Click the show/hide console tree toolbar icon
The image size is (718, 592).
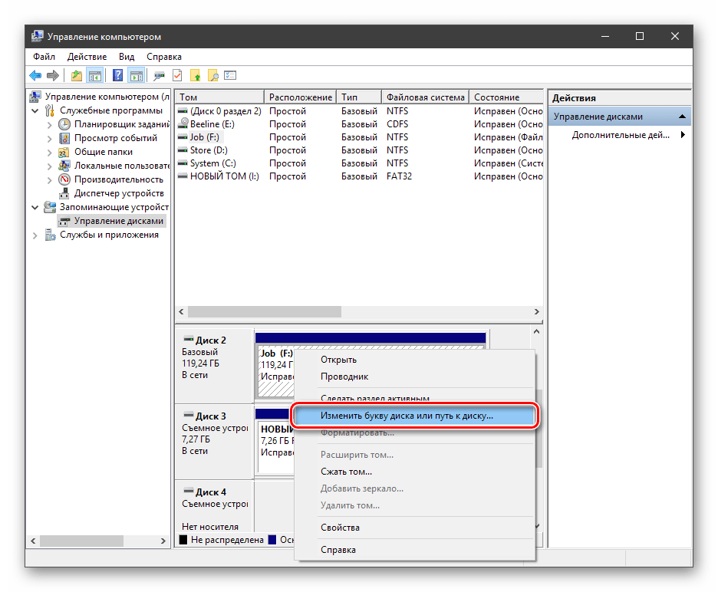95,76
